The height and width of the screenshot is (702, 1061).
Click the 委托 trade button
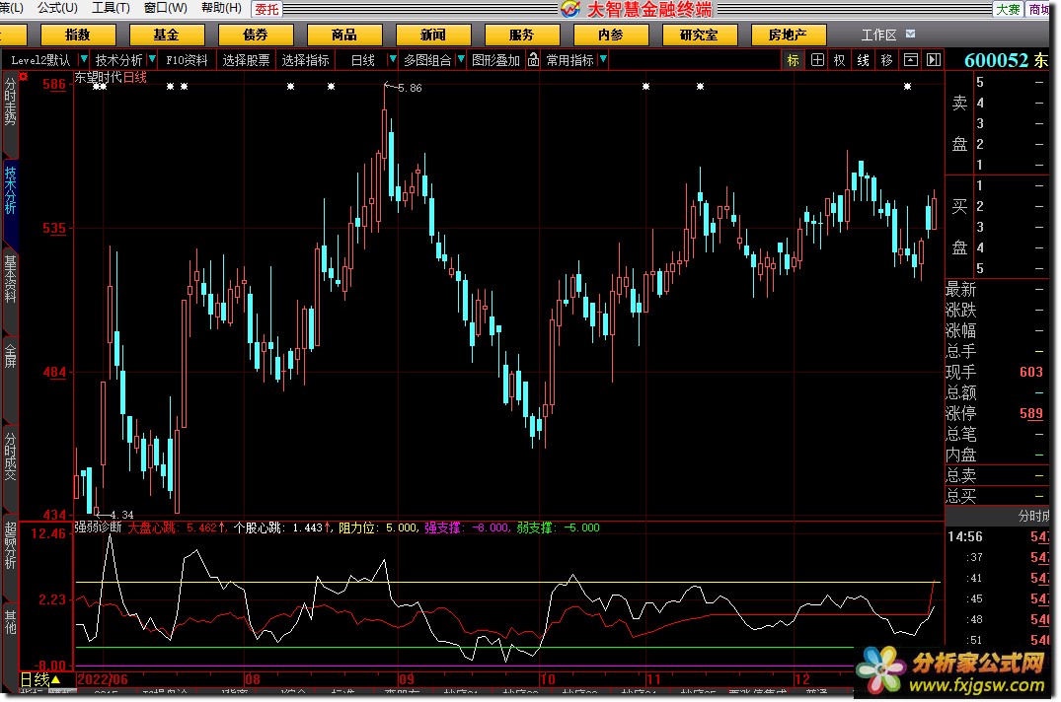click(x=266, y=10)
